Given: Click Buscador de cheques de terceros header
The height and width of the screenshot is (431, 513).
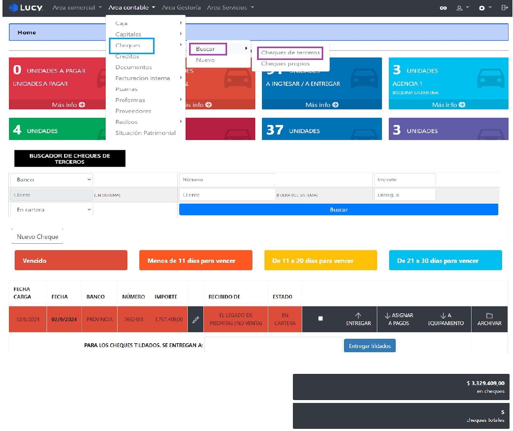Looking at the screenshot, I should click(70, 159).
